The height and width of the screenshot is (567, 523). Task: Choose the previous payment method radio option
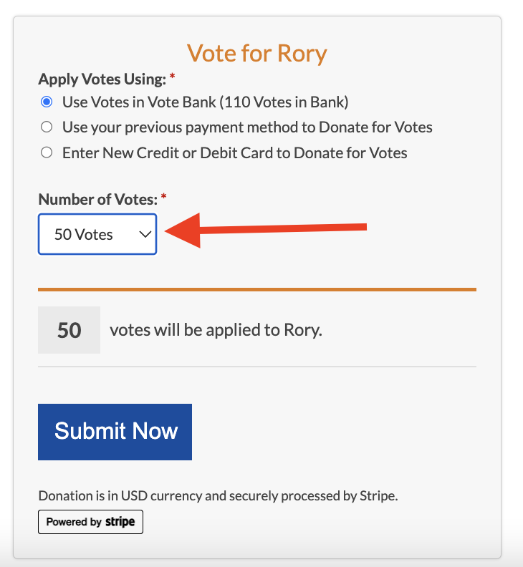tap(47, 127)
